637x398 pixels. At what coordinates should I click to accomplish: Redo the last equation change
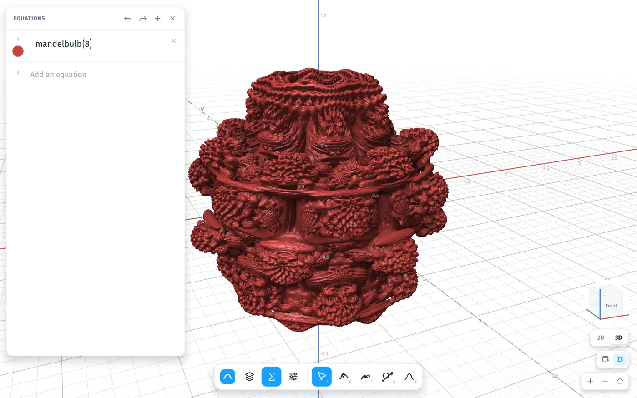tap(143, 19)
